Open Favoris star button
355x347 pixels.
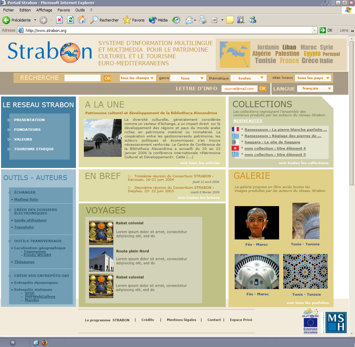point(127,20)
